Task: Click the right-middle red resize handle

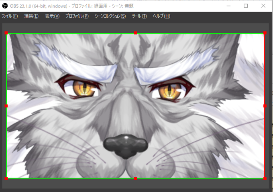Action: point(265,106)
